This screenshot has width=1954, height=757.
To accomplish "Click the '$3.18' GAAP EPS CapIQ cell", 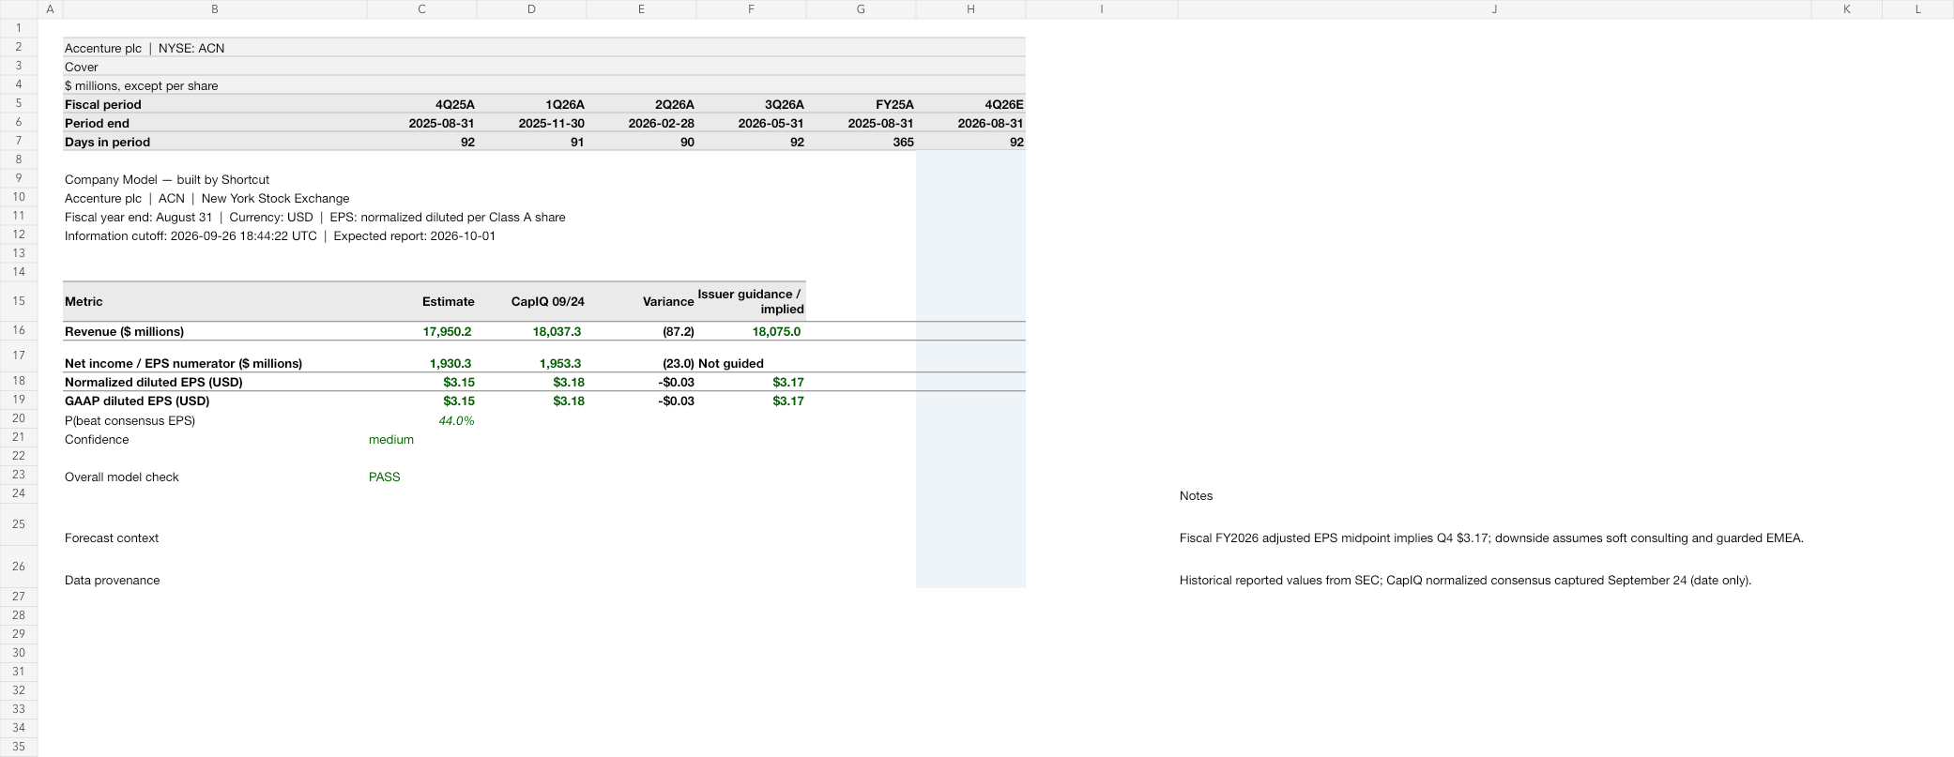I will tap(532, 401).
